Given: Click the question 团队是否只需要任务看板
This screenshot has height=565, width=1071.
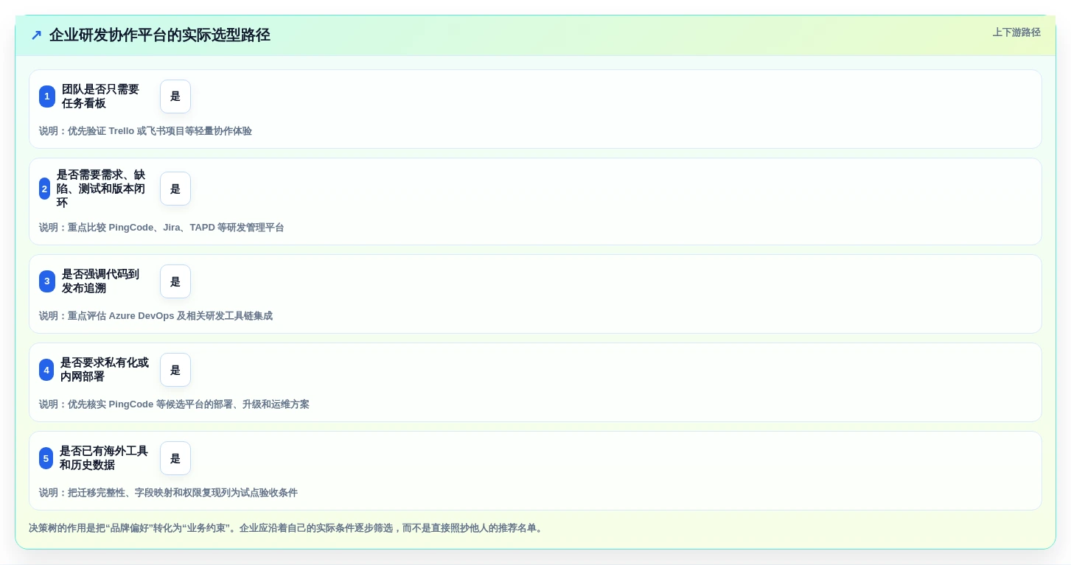Looking at the screenshot, I should [x=101, y=96].
